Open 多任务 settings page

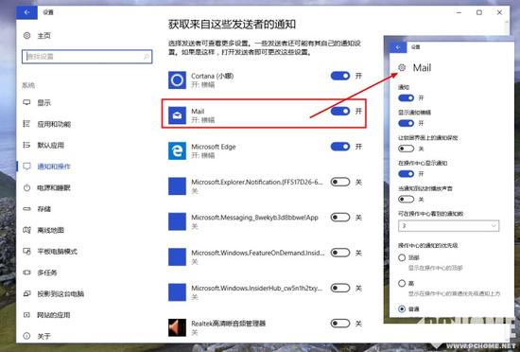(x=47, y=273)
